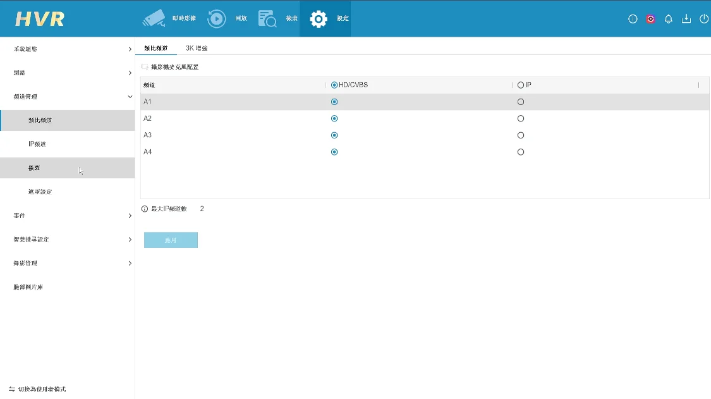Click the playback (回放) icon
711x399 pixels.
(x=217, y=18)
